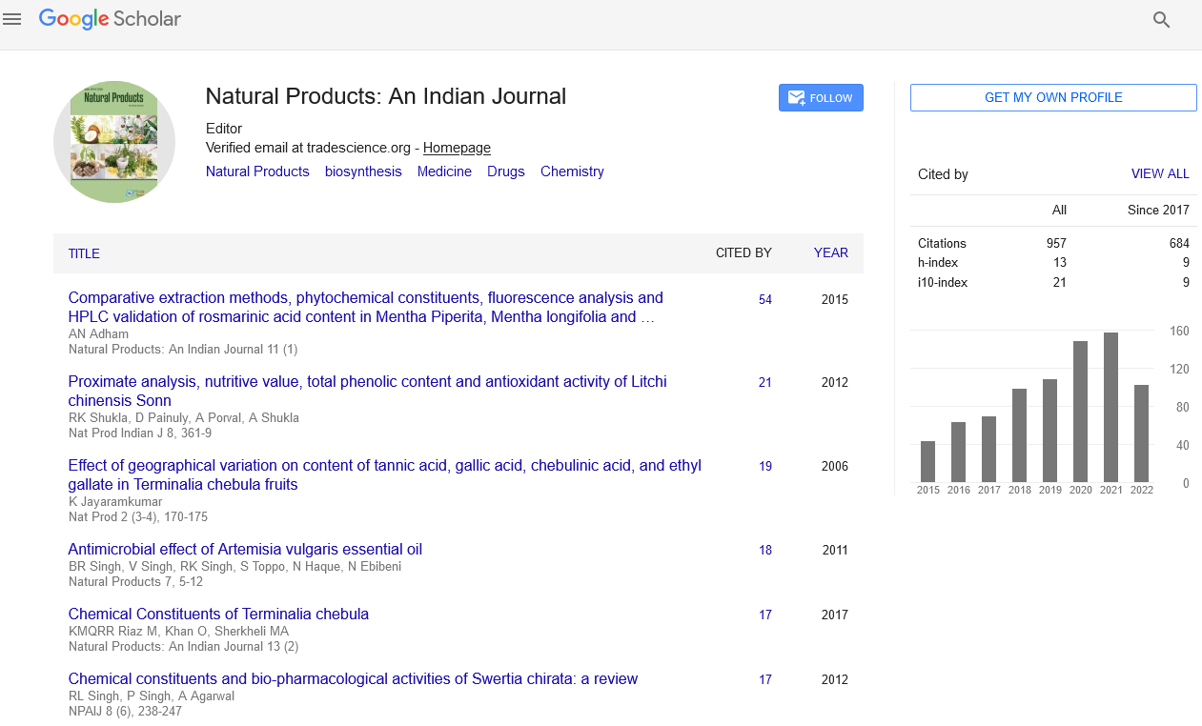The image size is (1202, 726).
Task: Click the Citations row label
Action: 942,244
